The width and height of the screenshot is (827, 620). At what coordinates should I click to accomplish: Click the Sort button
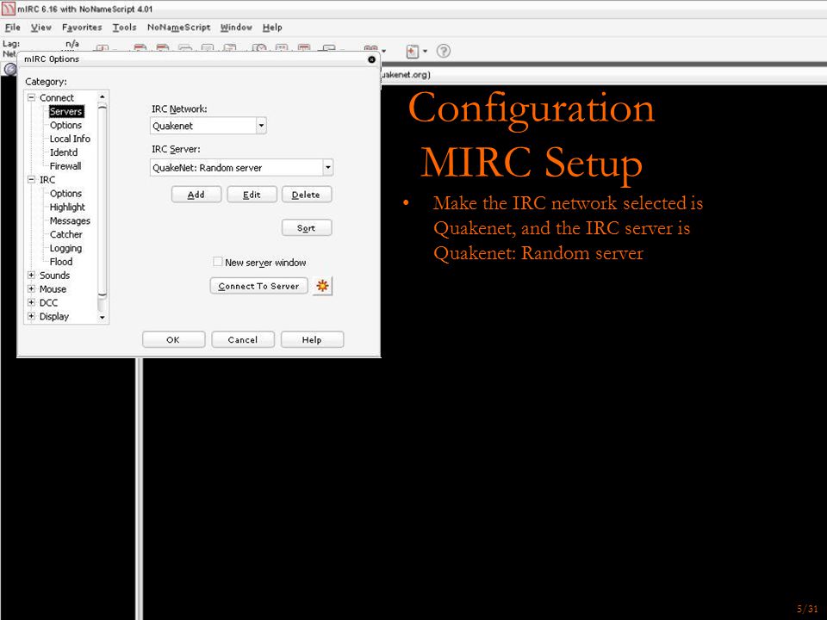307,227
